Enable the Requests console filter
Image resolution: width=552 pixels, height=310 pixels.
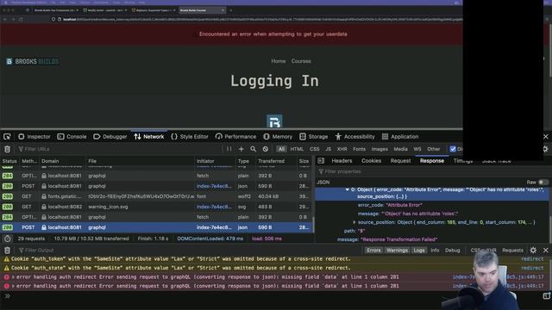[512, 251]
